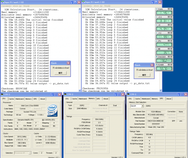The height and width of the screenshot is (158, 188).
Task: Open the Processor #1 selection dropdown in CPU-Z
Action: pyautogui.click(x=30, y=153)
